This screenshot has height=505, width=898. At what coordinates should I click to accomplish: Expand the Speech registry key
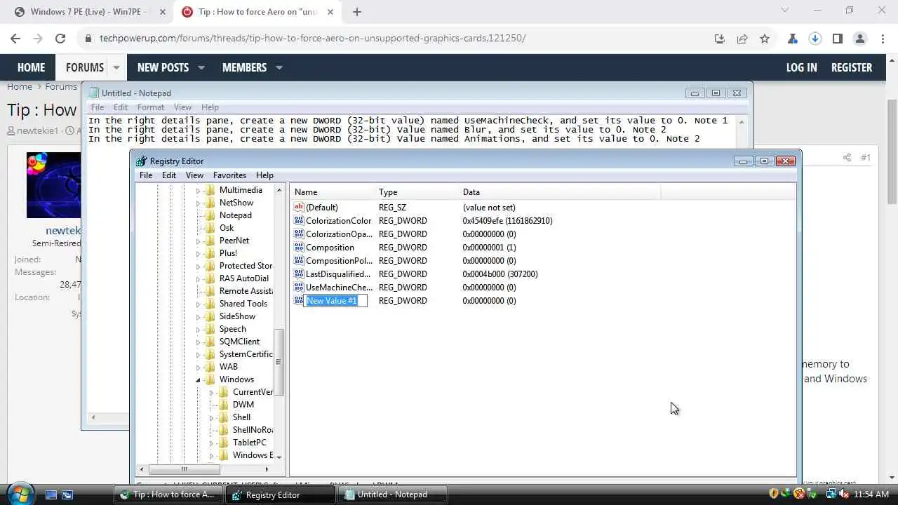(x=199, y=329)
